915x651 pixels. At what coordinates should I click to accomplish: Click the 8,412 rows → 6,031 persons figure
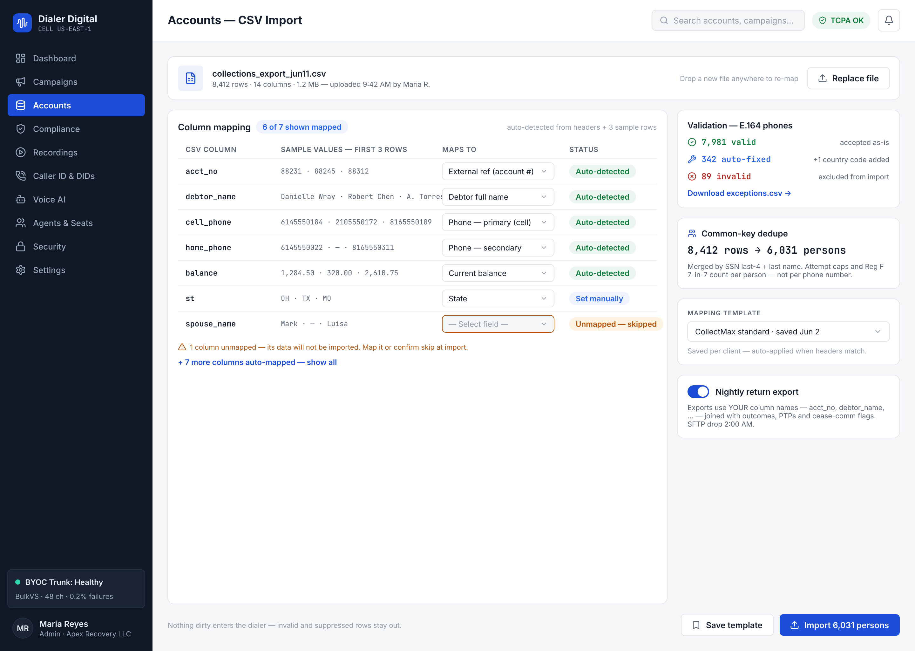point(766,250)
